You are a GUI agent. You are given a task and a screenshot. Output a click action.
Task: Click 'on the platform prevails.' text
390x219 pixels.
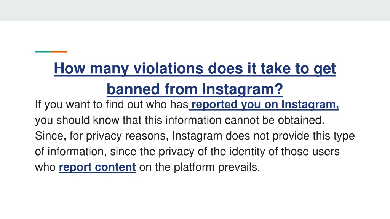(x=200, y=167)
